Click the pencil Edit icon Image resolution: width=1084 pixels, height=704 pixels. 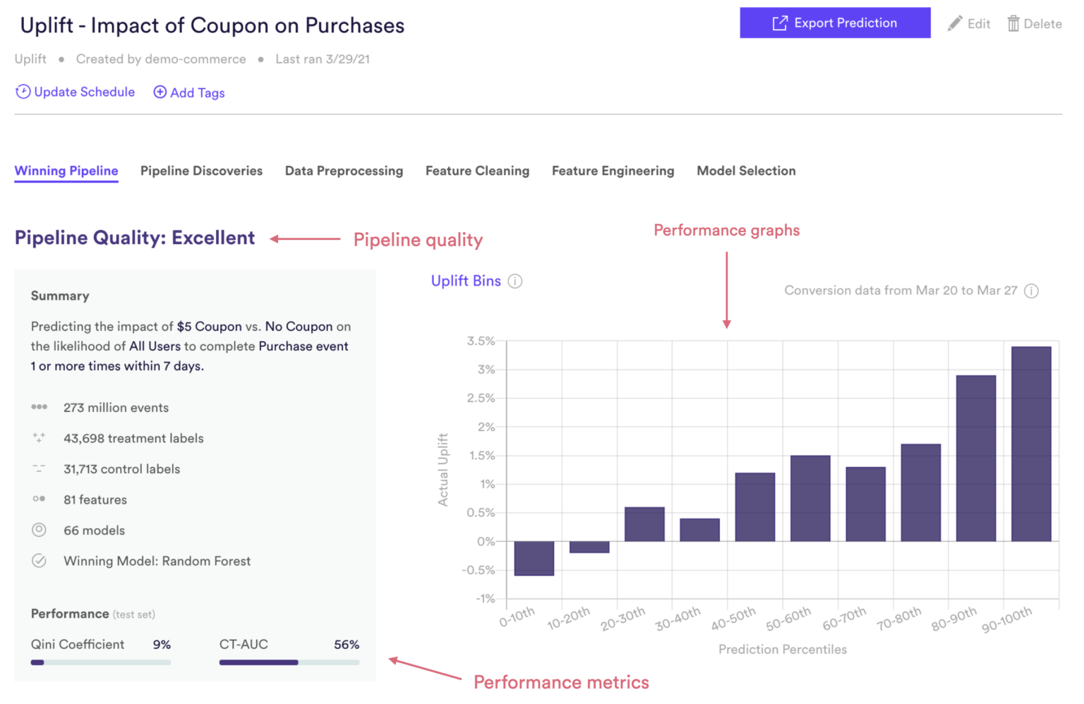coord(954,23)
